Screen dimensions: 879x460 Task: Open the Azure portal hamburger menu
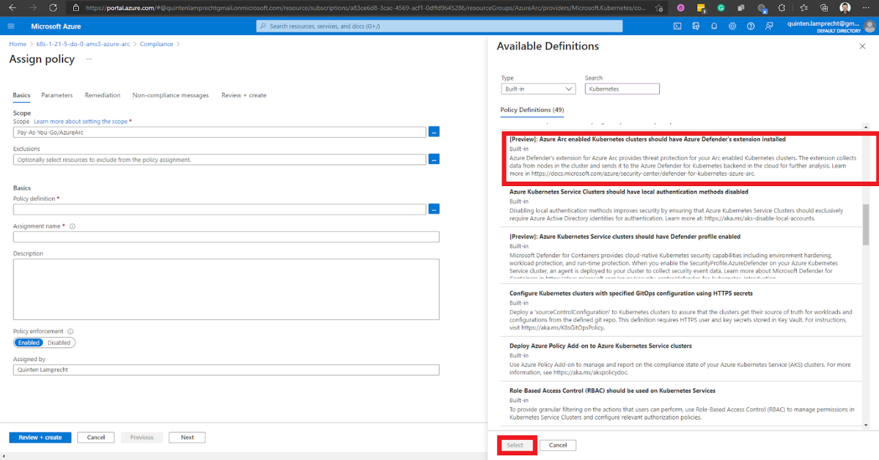point(11,26)
